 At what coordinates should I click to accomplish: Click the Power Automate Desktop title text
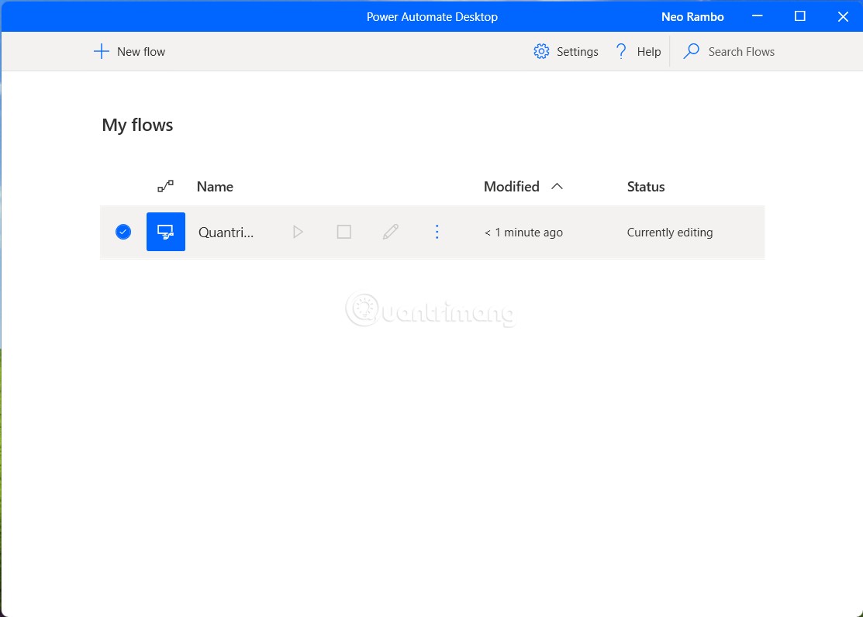432,17
